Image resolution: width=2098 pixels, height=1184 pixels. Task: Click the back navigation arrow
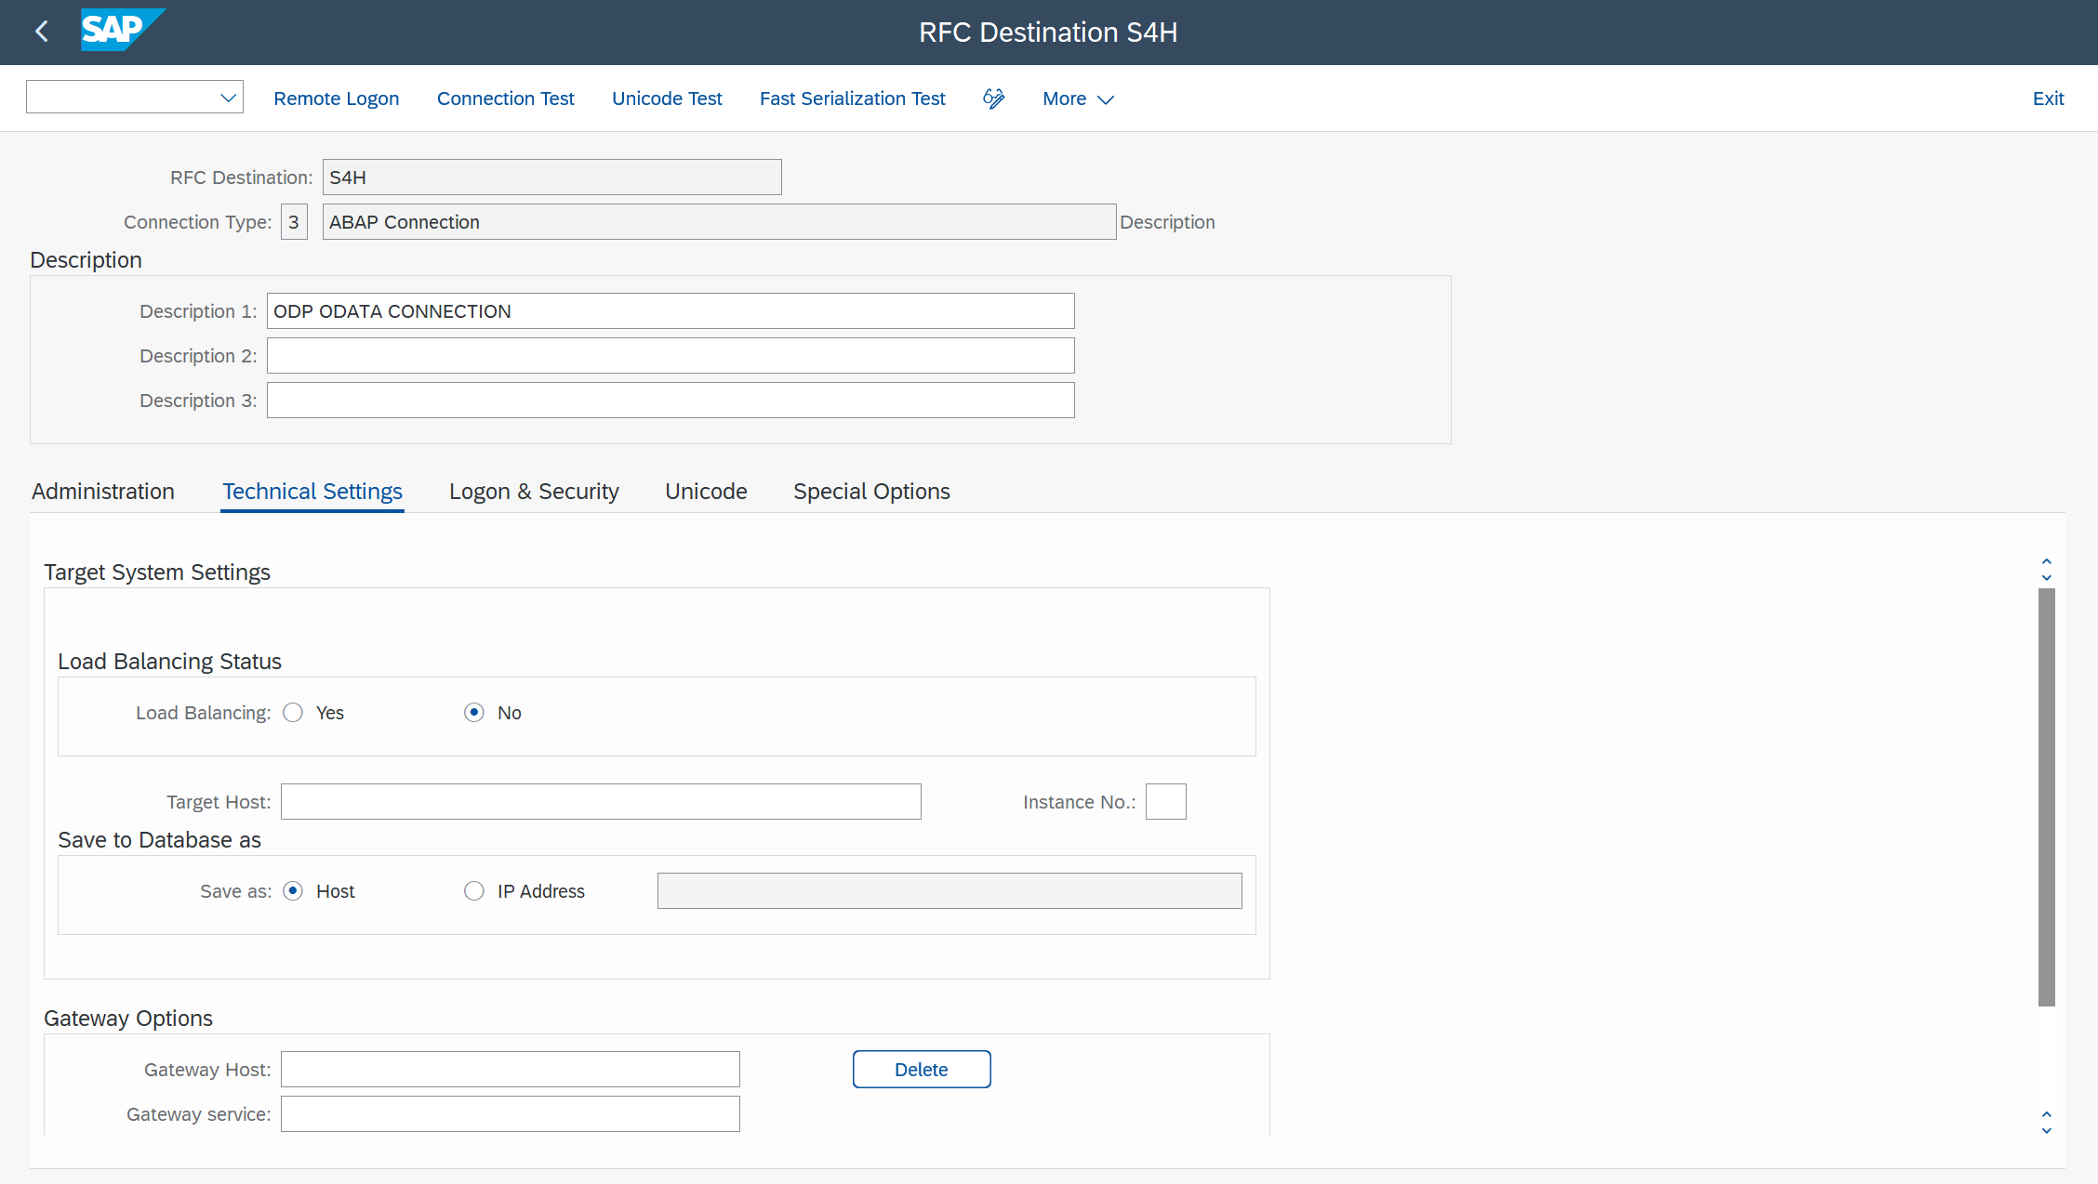[41, 31]
